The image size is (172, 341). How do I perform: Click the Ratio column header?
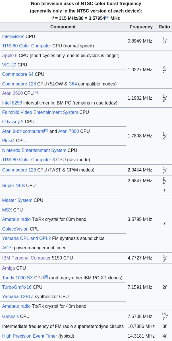pyautogui.click(x=164, y=27)
